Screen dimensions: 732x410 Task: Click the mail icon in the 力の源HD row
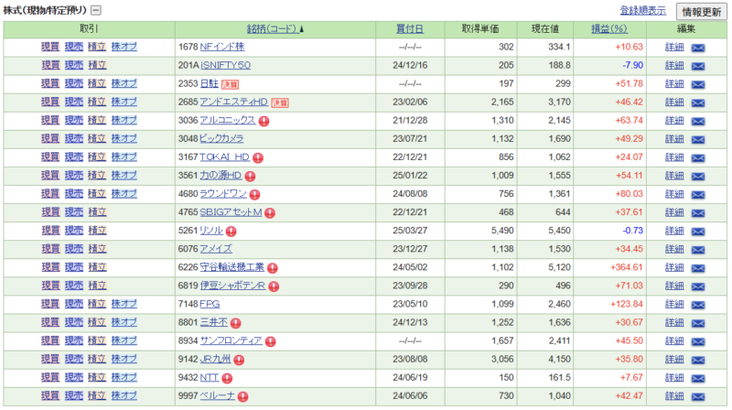tap(698, 176)
